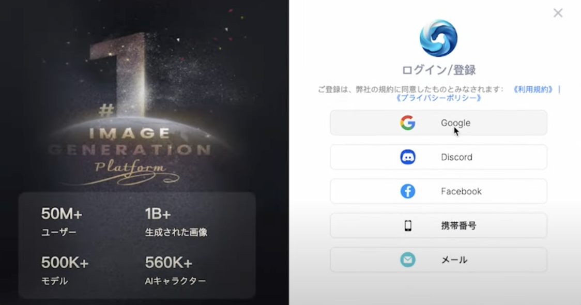
Task: Sign in with the Google button
Action: click(438, 123)
